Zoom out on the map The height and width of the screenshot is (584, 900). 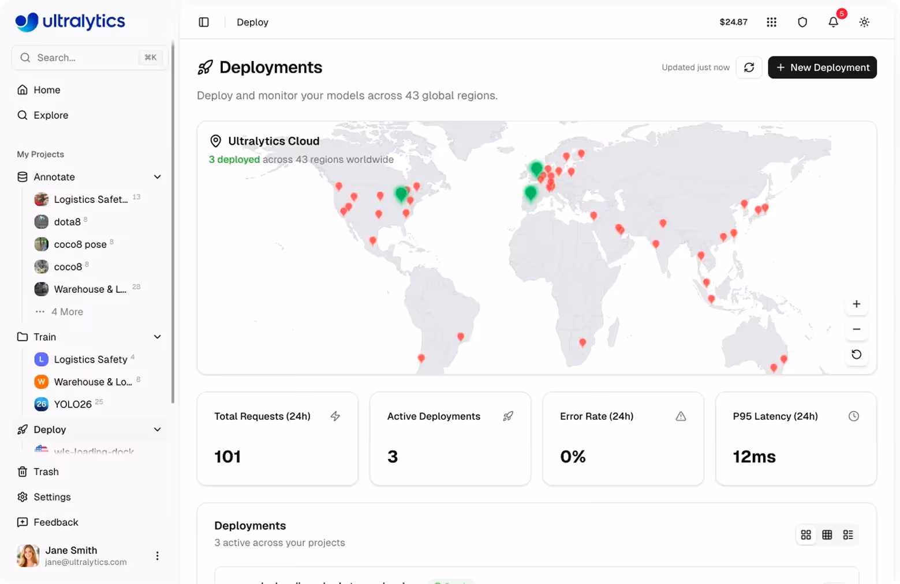tap(856, 329)
